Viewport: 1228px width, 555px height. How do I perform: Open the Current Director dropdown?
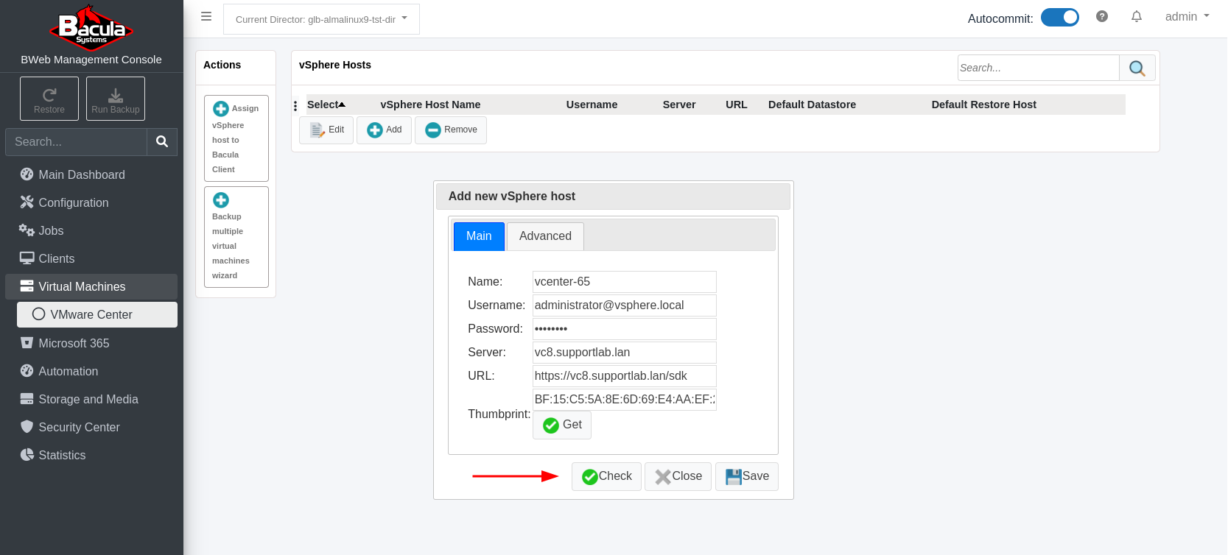pyautogui.click(x=321, y=19)
